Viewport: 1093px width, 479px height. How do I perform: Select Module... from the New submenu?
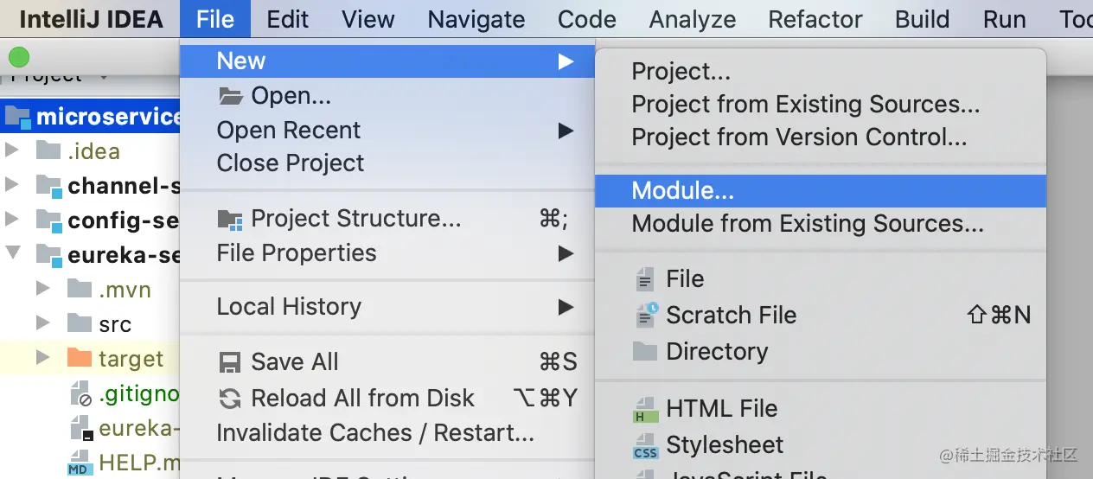[x=683, y=191]
